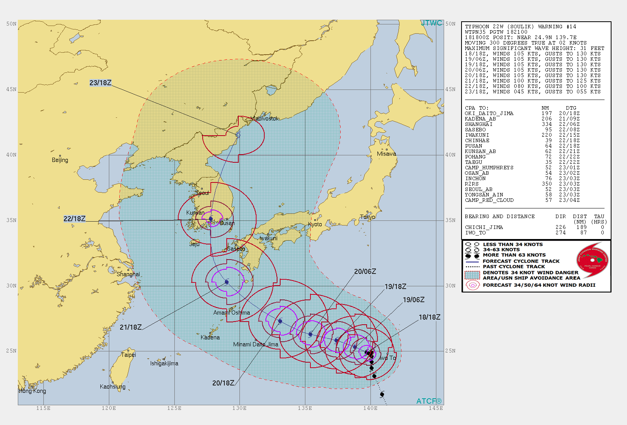Click the CHINHAE row in CPA table
Viewport: 627px width, 425px height.
coord(522,141)
